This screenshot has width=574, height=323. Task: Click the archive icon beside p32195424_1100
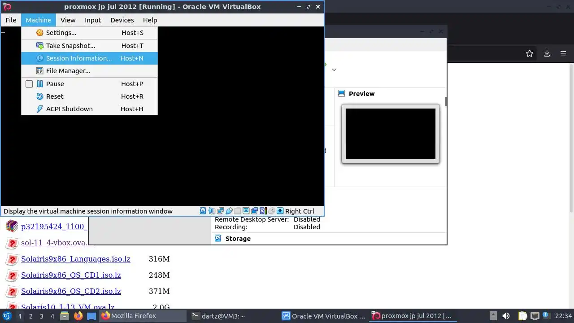12,226
